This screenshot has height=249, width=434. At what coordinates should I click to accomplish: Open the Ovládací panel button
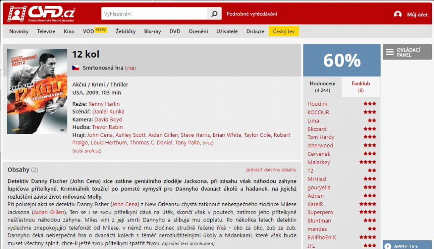(x=407, y=52)
